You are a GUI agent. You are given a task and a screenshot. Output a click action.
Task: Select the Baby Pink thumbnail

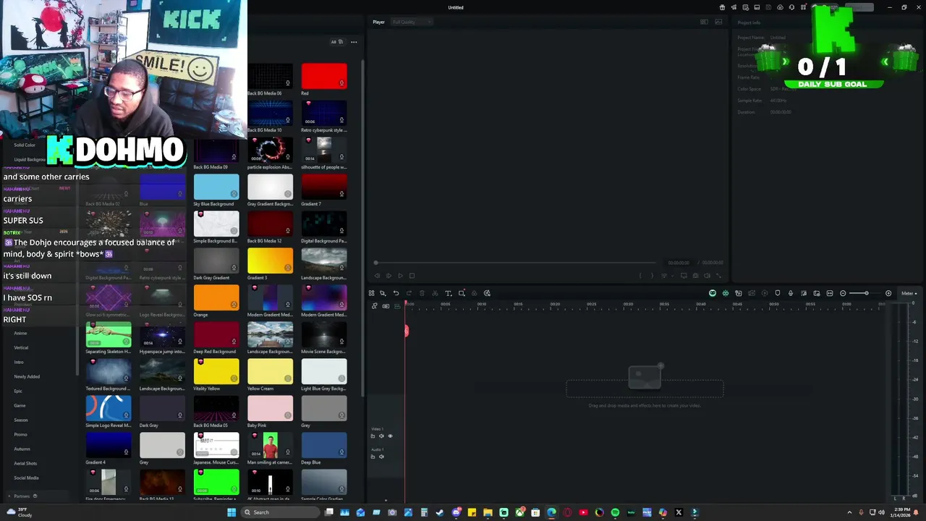point(270,408)
